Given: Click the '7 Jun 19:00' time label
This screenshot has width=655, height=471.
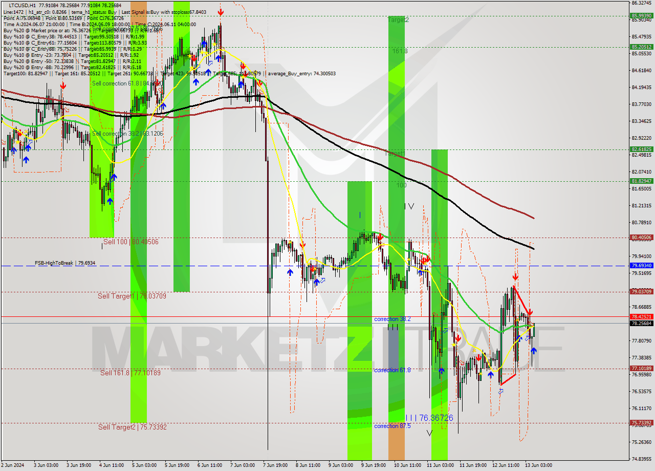Looking at the screenshot, I should [x=275, y=465].
